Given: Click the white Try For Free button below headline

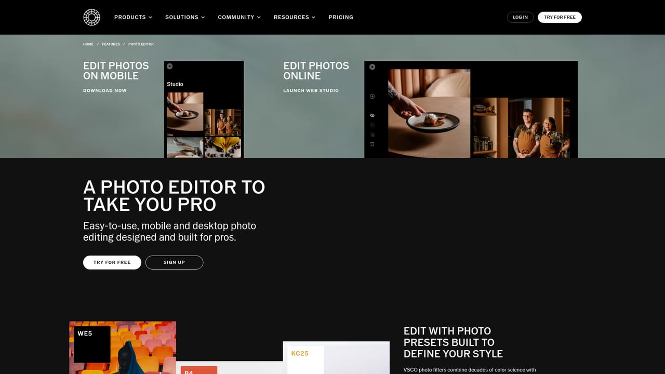Looking at the screenshot, I should [112, 262].
